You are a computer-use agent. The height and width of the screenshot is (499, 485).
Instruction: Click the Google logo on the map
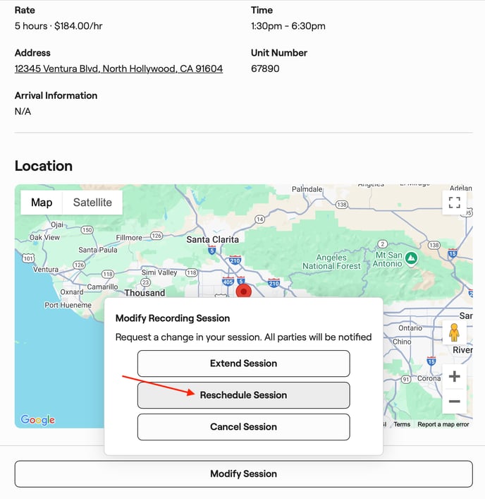pos(38,420)
